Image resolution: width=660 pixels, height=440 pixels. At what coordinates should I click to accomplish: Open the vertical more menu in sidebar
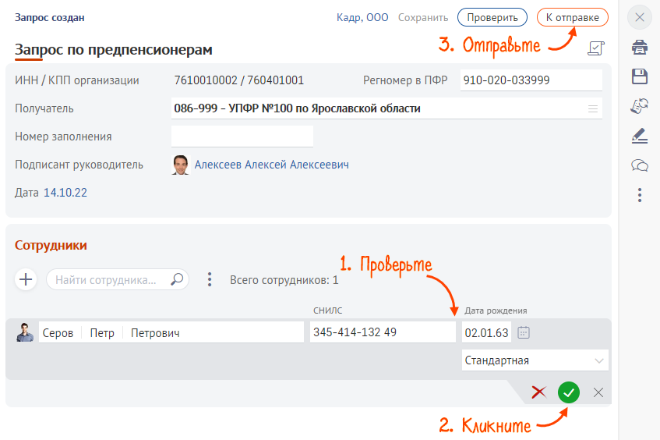[639, 194]
